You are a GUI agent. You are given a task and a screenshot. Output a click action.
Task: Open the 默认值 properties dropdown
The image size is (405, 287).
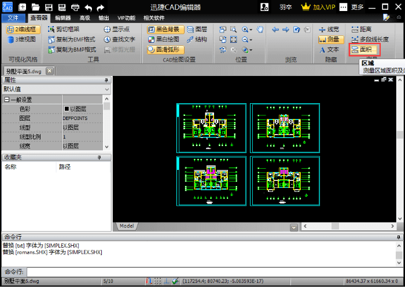tap(56, 89)
